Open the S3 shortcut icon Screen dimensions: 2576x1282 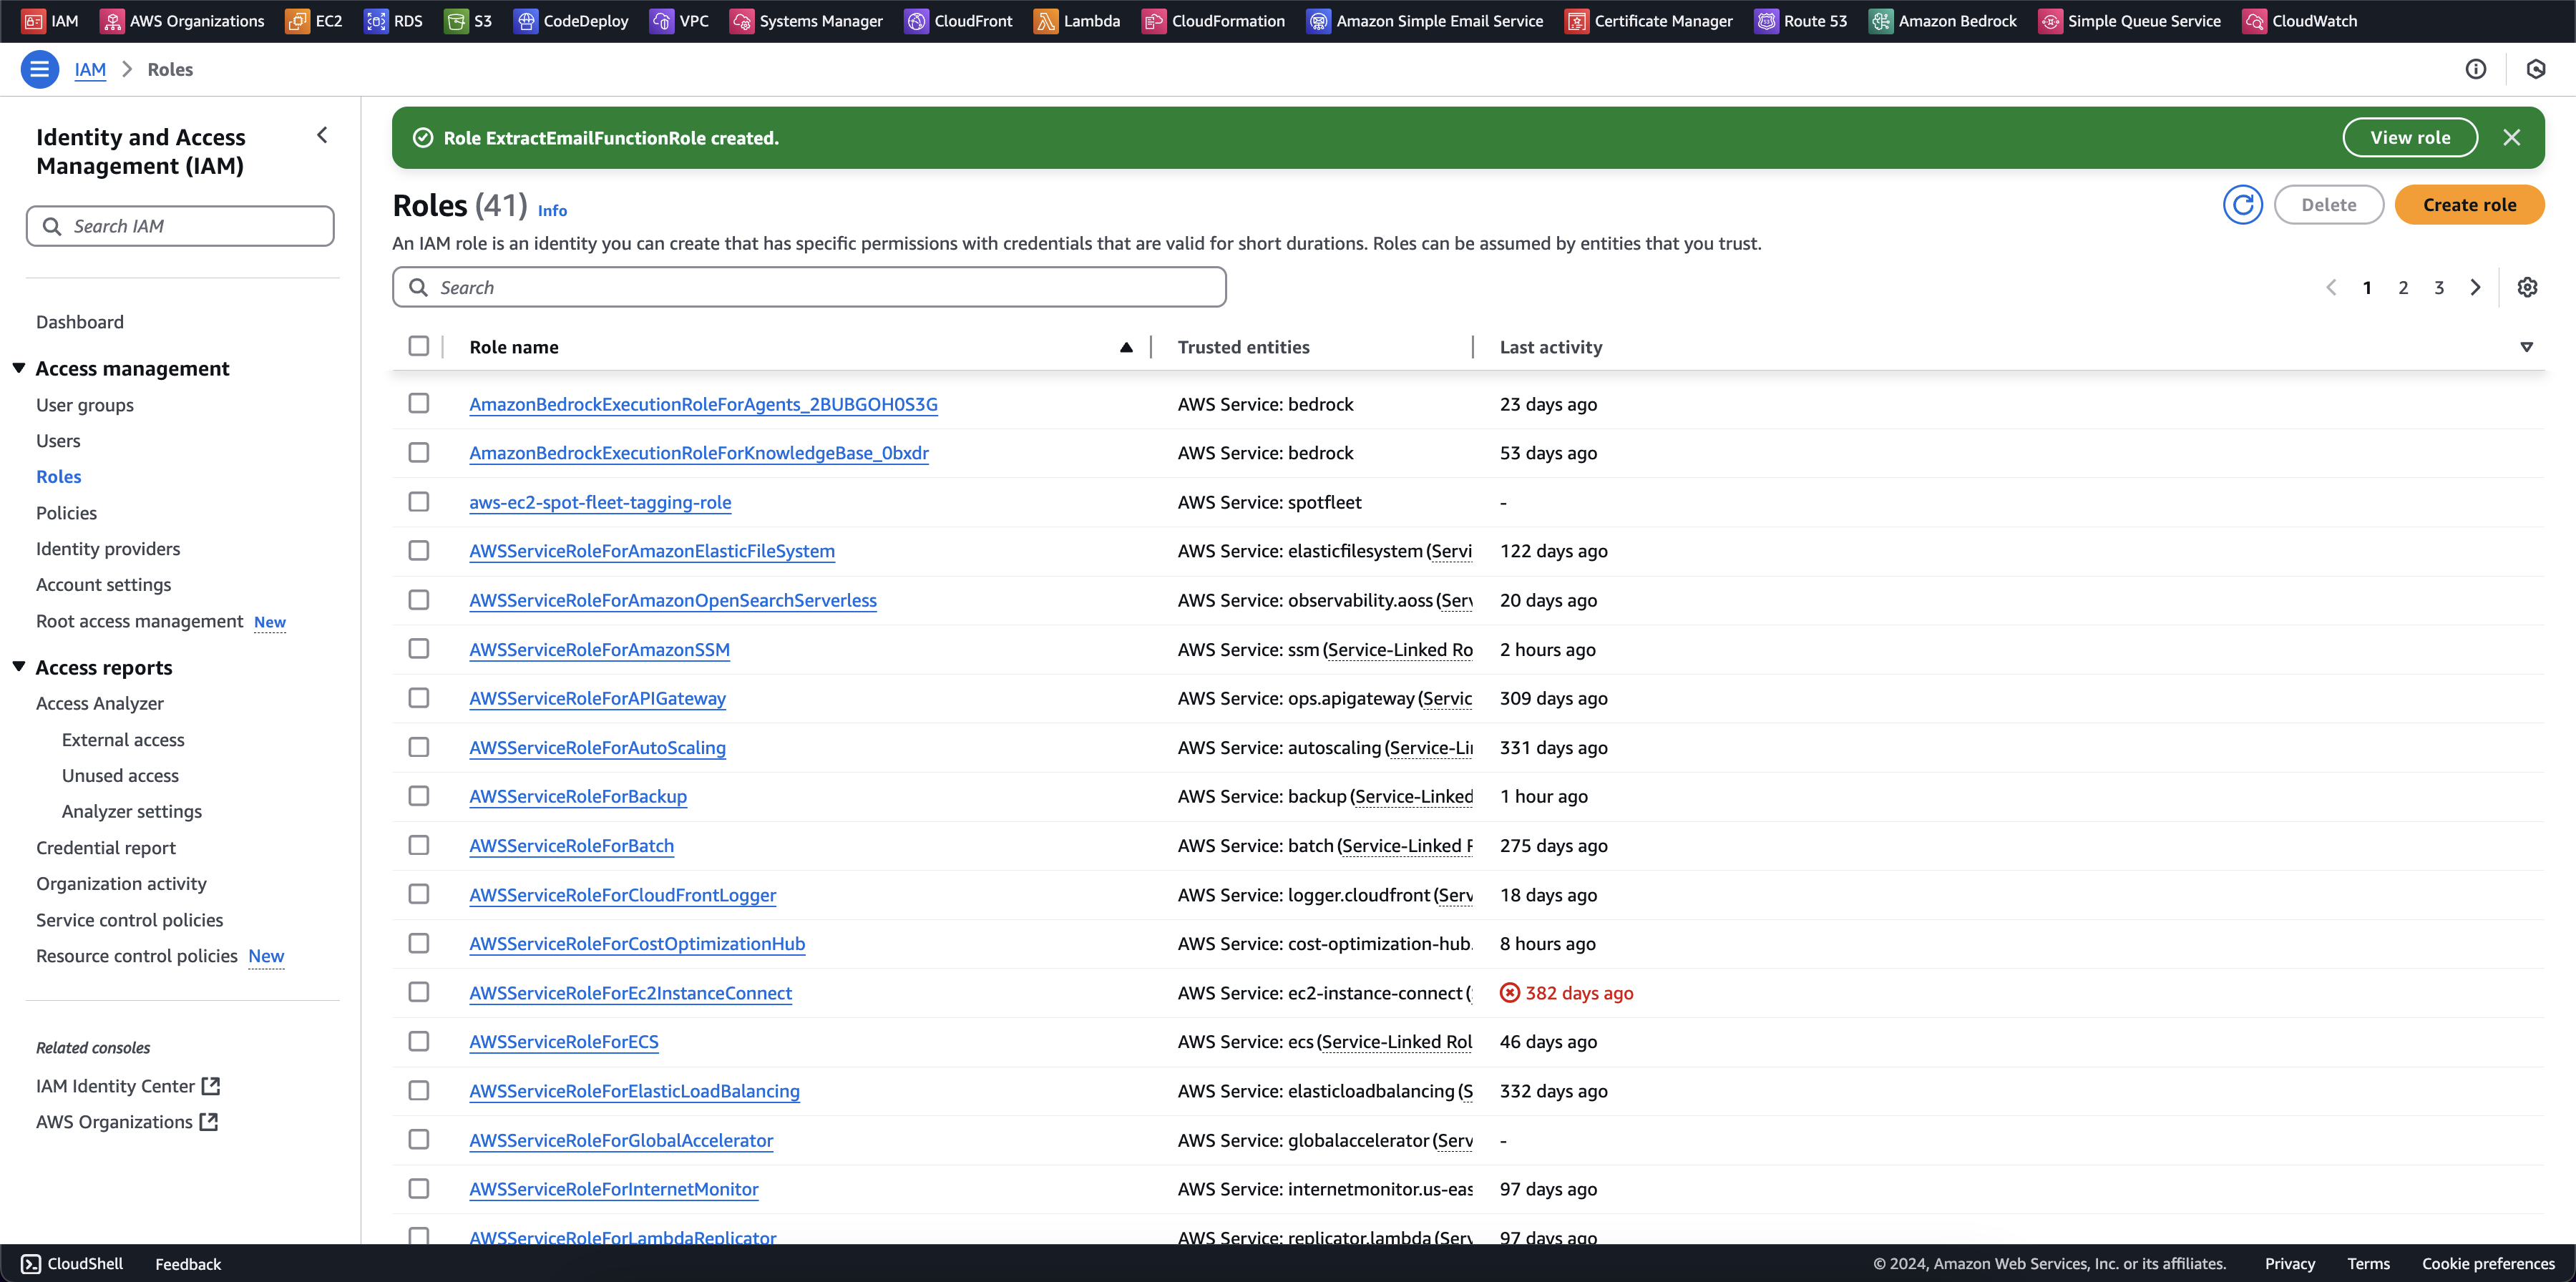pos(456,21)
